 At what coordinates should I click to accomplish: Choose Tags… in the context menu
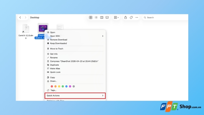coord(75,90)
